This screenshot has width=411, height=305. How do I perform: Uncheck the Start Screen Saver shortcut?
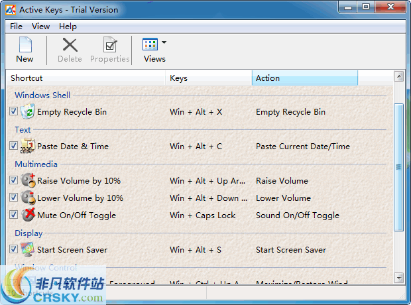click(x=13, y=249)
